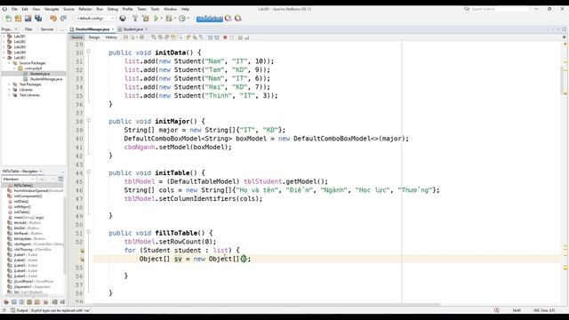Open the Refactor menu
The width and height of the screenshot is (569, 320).
85,9
